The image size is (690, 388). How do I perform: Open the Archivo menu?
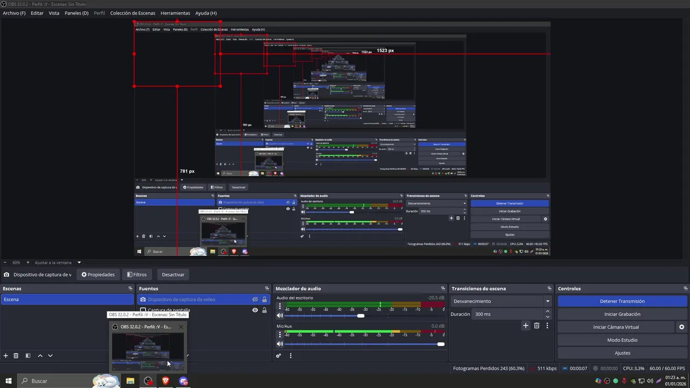coord(14,13)
